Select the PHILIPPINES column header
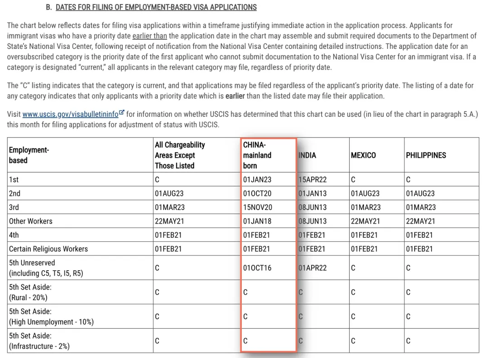This screenshot has height=358, width=489. pos(426,155)
